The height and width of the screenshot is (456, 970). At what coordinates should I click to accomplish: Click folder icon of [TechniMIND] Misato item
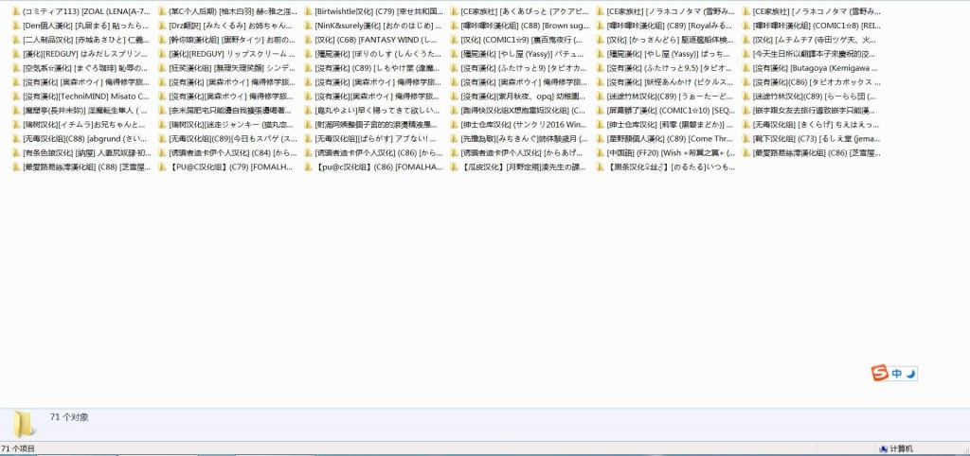[16, 96]
